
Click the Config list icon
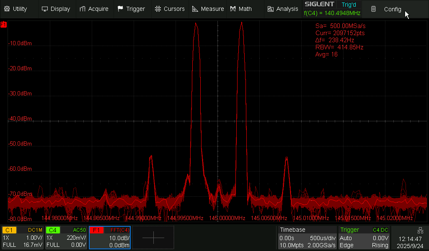[x=373, y=9]
